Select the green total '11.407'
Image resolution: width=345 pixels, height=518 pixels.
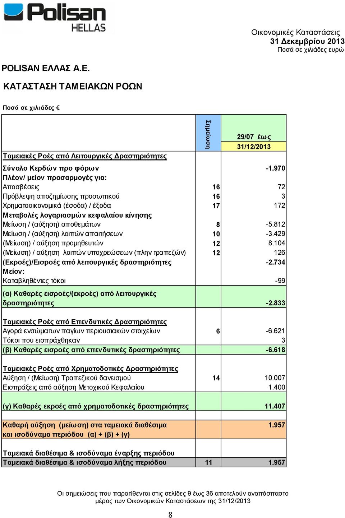275,406
